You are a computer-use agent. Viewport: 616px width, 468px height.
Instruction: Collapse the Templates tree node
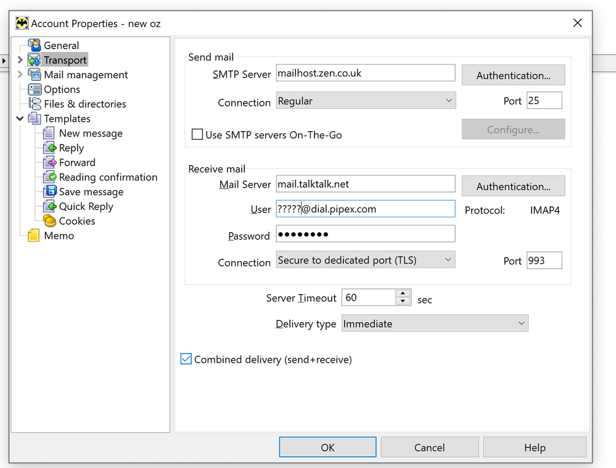[20, 119]
